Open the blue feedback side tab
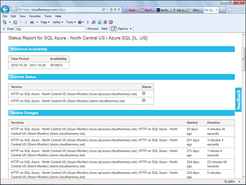246x185 pixels. point(238,99)
